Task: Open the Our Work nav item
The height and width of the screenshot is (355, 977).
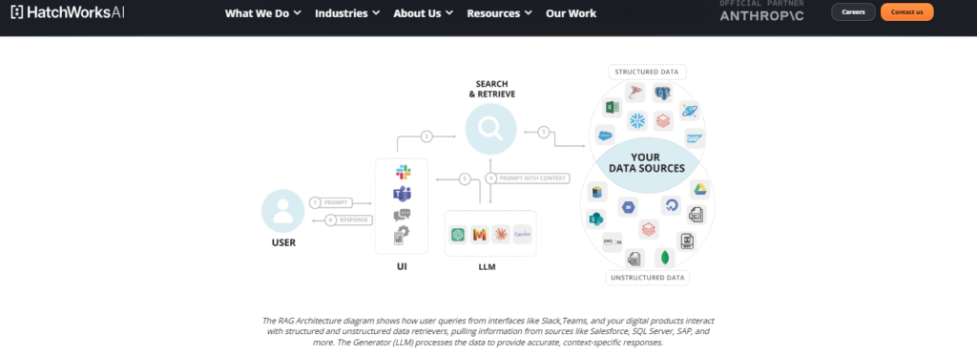Action: tap(571, 13)
